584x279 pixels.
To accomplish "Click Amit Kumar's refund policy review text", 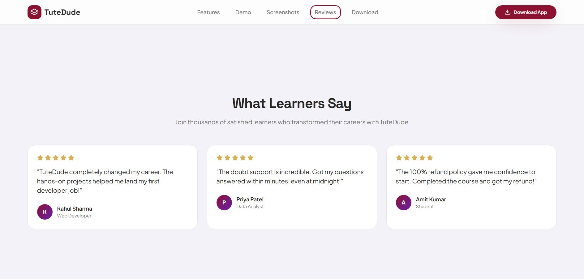I will [466, 177].
